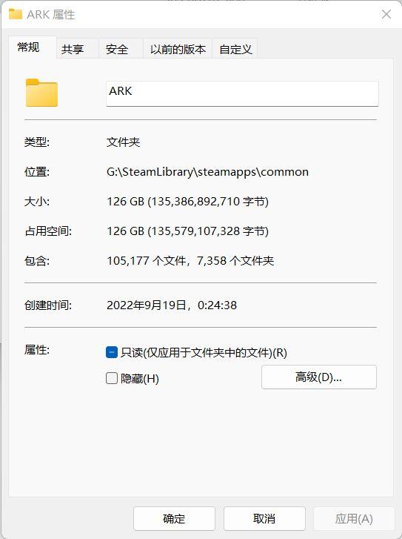Screen dimensions: 402x539
Task: Switch to the 共享 tab
Action: pyautogui.click(x=73, y=49)
